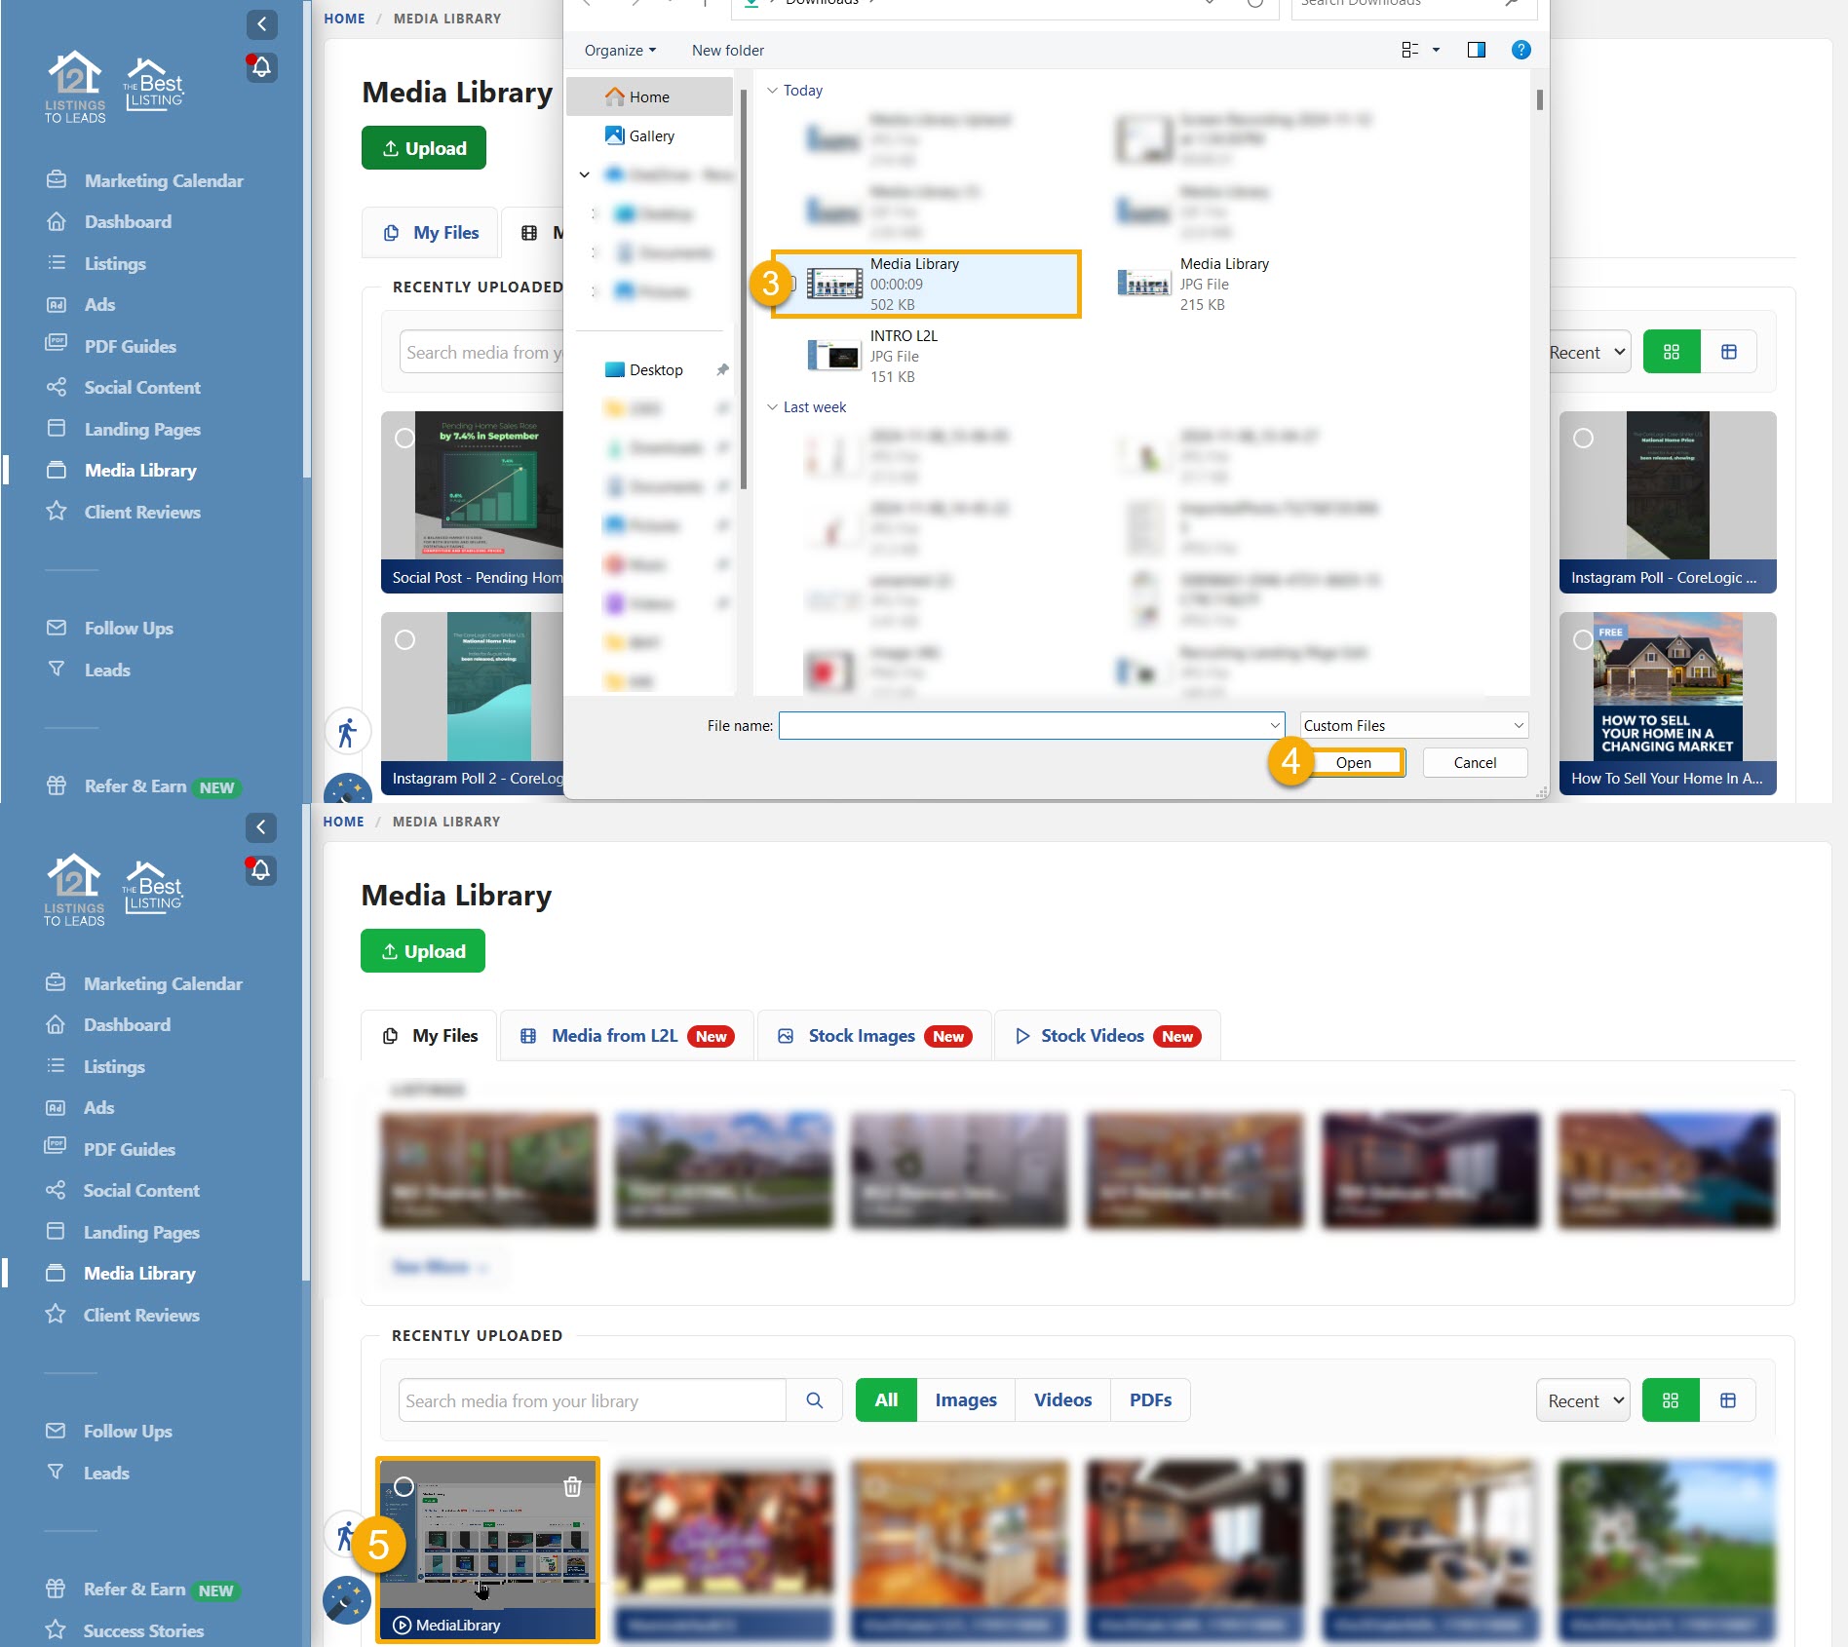Select the Ads section in the sidebar
The height and width of the screenshot is (1647, 1848).
tap(98, 304)
